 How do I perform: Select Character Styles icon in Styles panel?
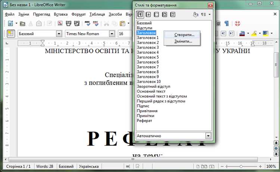pos(148,15)
